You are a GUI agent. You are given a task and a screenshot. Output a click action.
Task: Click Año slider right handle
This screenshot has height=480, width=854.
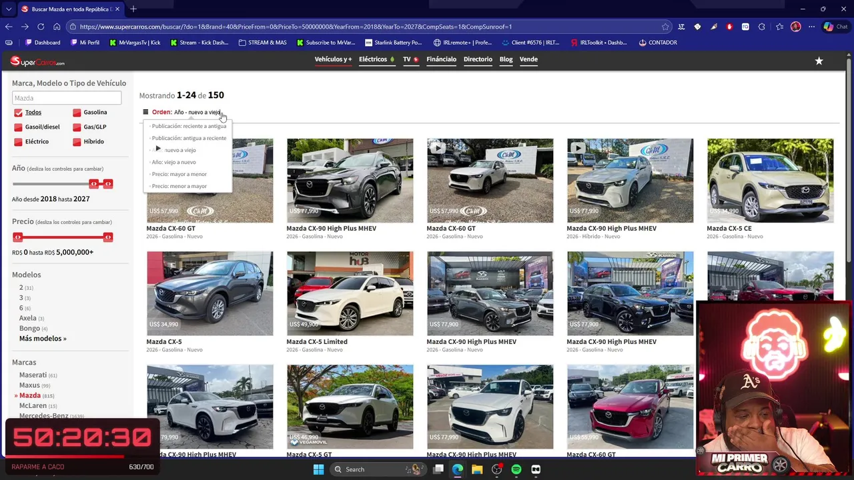[108, 184]
